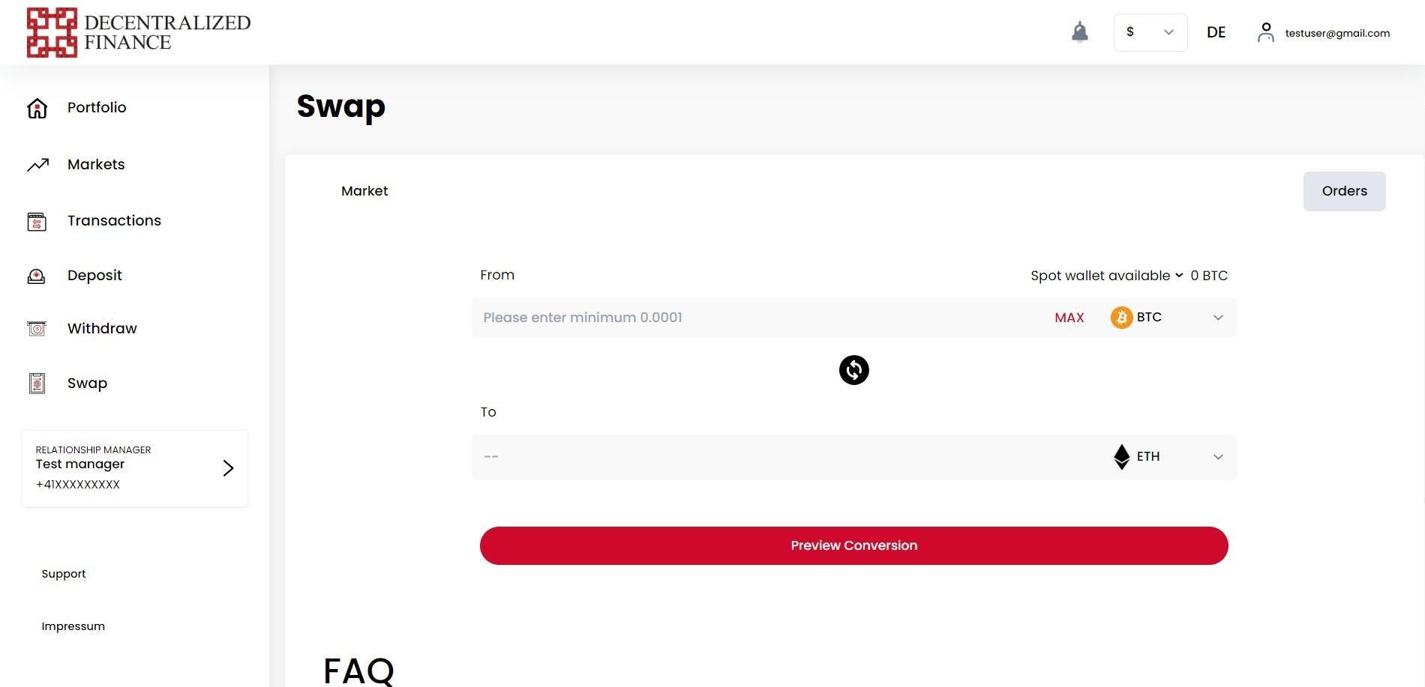Click the Decentralized Finance logo
1425x687 pixels.
139,32
